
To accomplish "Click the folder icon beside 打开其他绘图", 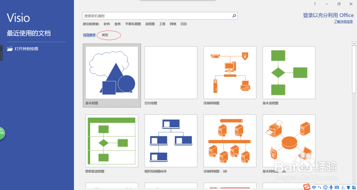I will [x=10, y=49].
